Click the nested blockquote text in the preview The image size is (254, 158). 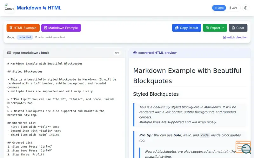[190, 154]
